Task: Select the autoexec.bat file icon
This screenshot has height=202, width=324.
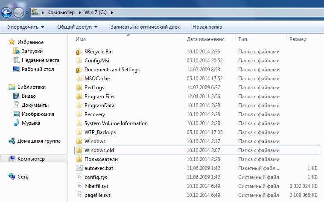Action: [x=79, y=168]
